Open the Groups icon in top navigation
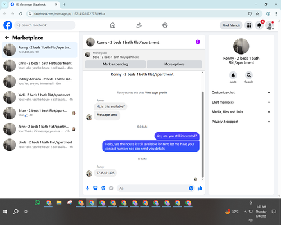The width and height of the screenshot is (281, 225). click(165, 25)
